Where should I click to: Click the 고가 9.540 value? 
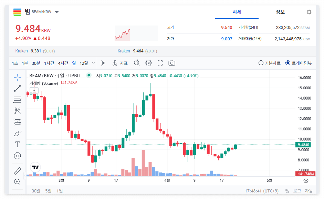[227, 27]
